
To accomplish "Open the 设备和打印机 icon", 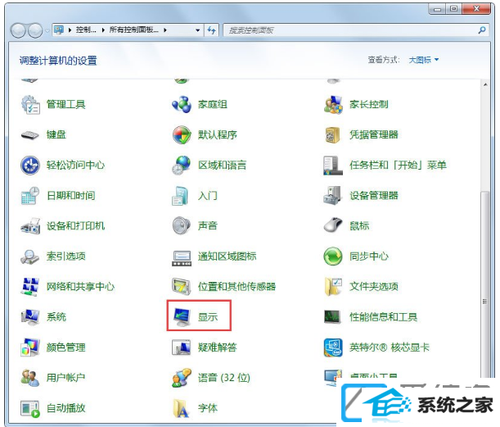I will 30,226.
